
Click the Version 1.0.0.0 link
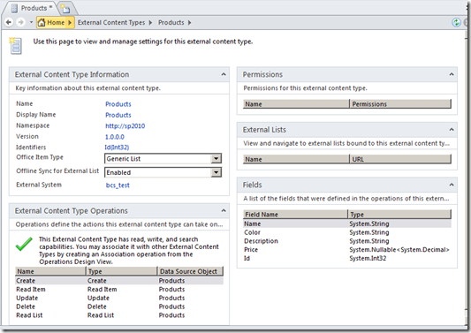115,137
